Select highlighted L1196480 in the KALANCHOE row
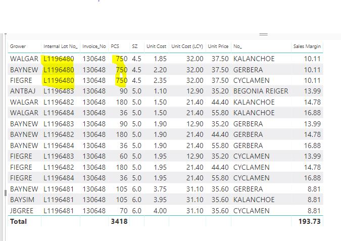This screenshot has height=241, width=341. click(59, 59)
